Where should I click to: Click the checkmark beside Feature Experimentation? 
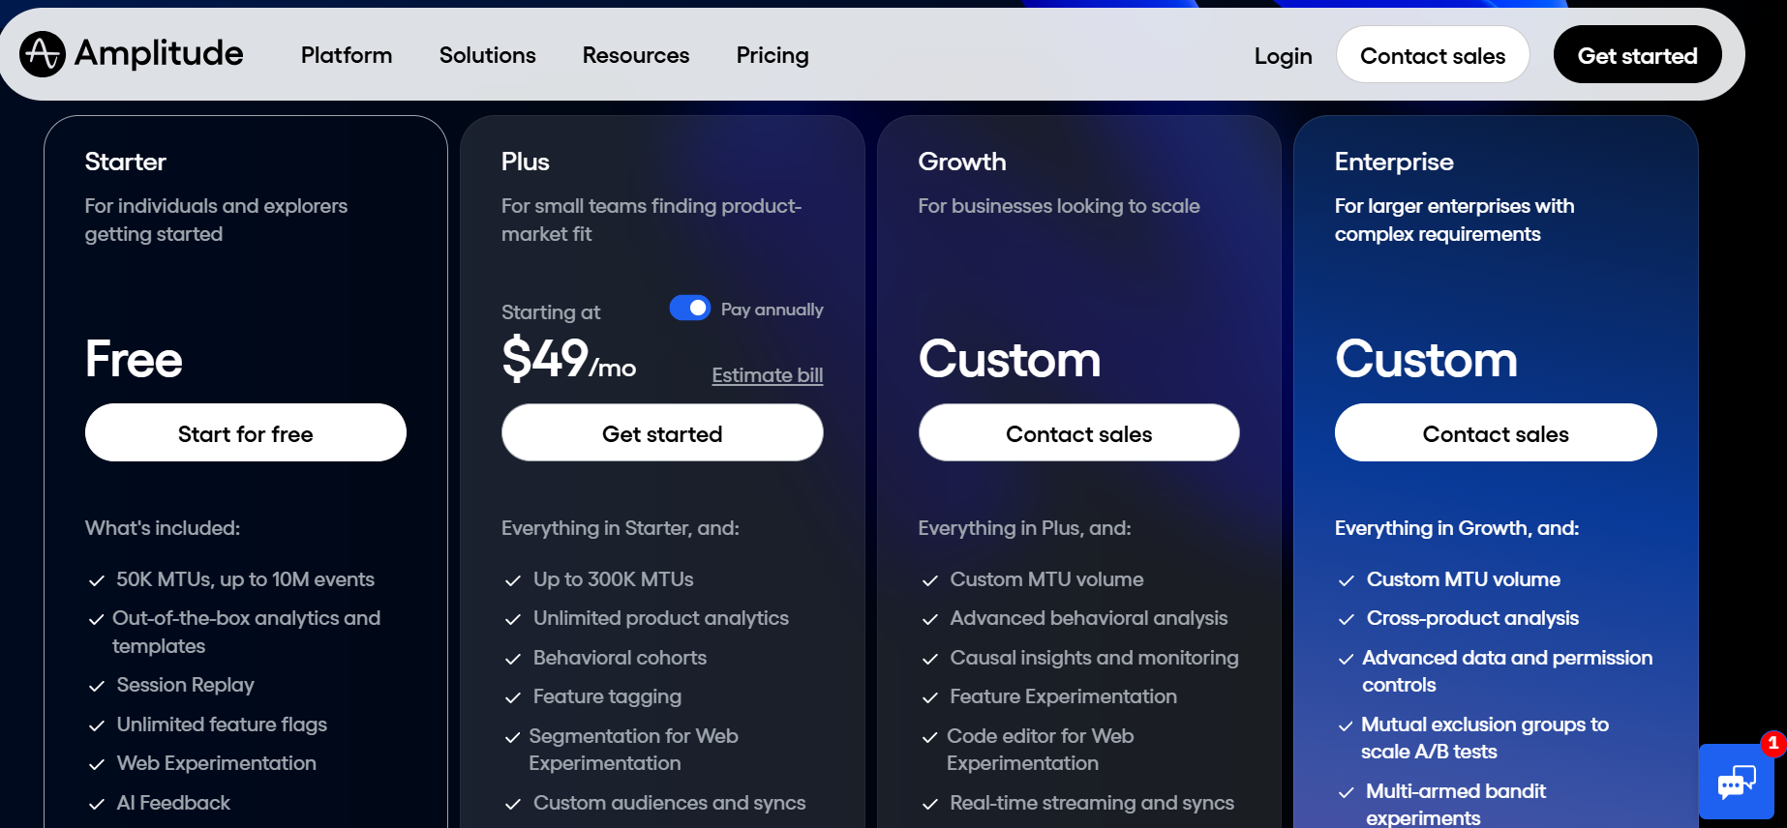point(929,697)
